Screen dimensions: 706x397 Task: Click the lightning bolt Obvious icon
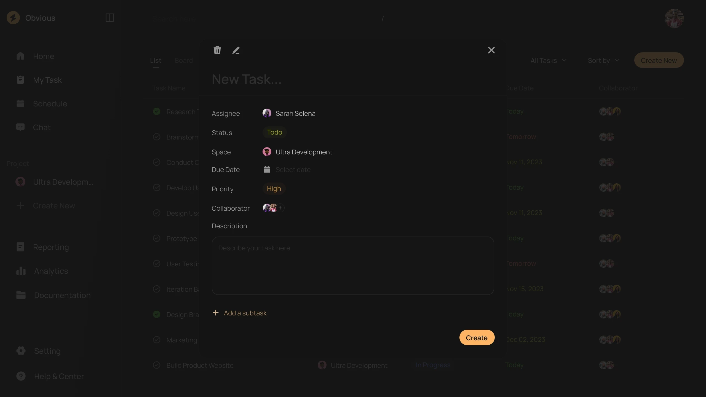pos(13,18)
